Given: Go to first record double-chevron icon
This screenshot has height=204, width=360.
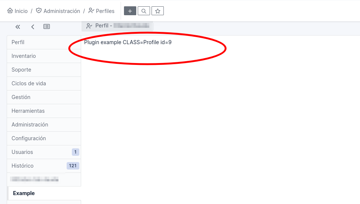Looking at the screenshot, I should pyautogui.click(x=17, y=27).
